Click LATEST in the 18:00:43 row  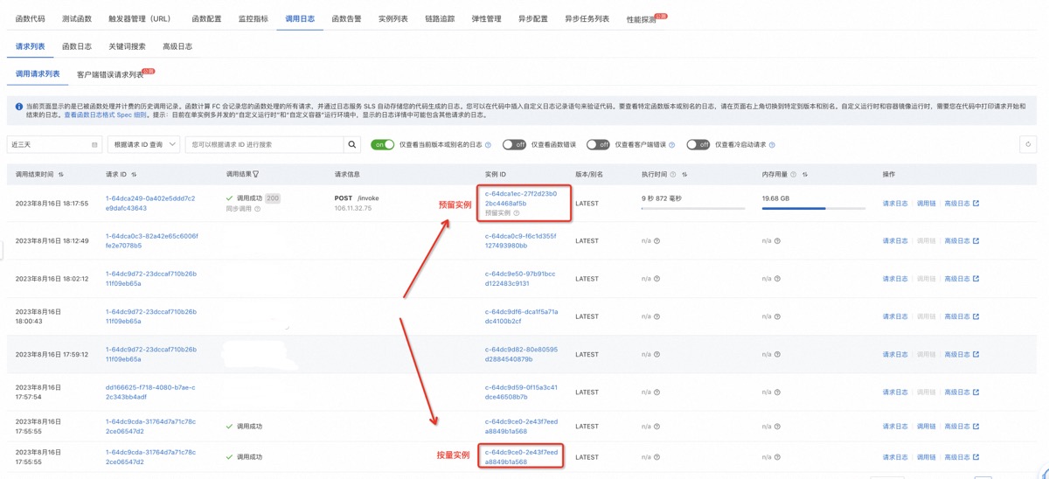(x=587, y=316)
